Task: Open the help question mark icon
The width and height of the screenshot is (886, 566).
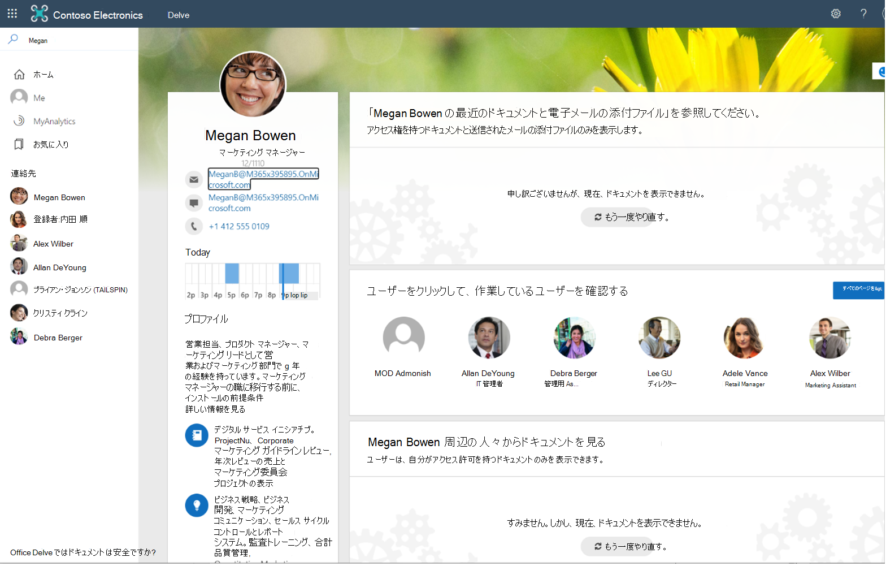Action: click(x=863, y=14)
